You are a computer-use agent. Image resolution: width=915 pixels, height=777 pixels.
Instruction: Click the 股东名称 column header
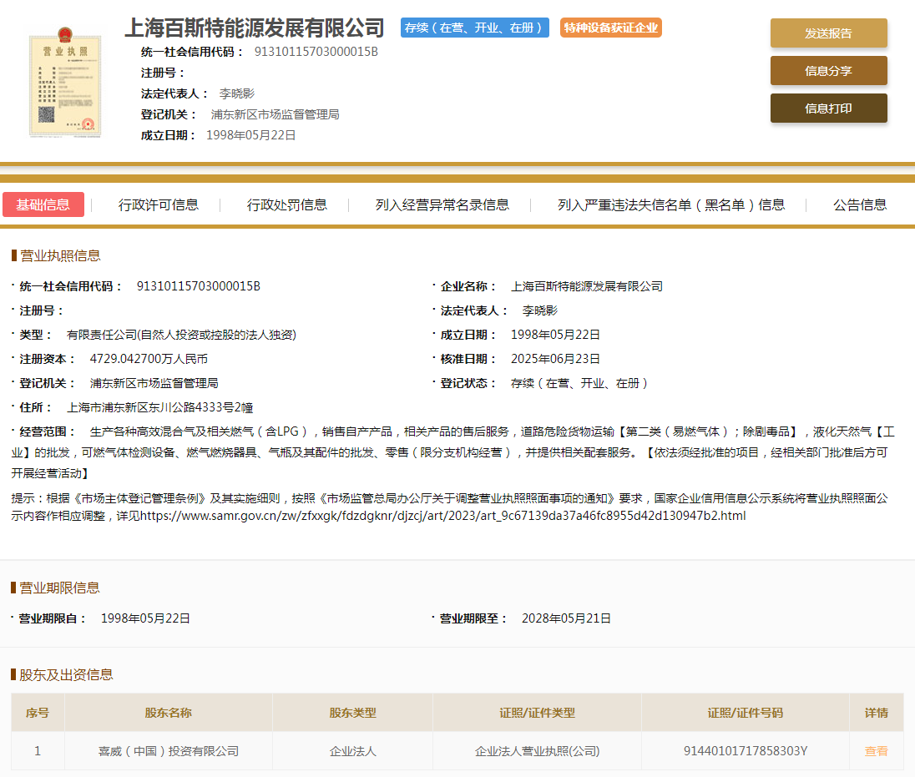coord(168,713)
